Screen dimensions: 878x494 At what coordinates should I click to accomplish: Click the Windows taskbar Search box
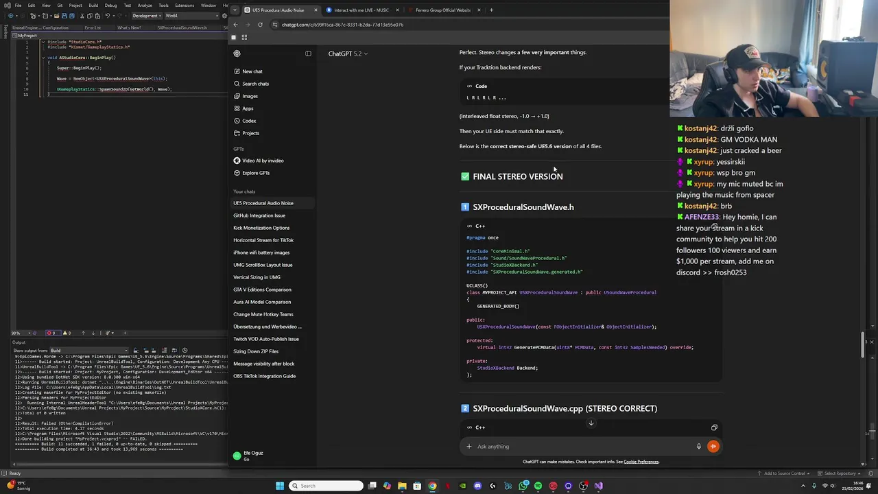[x=326, y=486]
